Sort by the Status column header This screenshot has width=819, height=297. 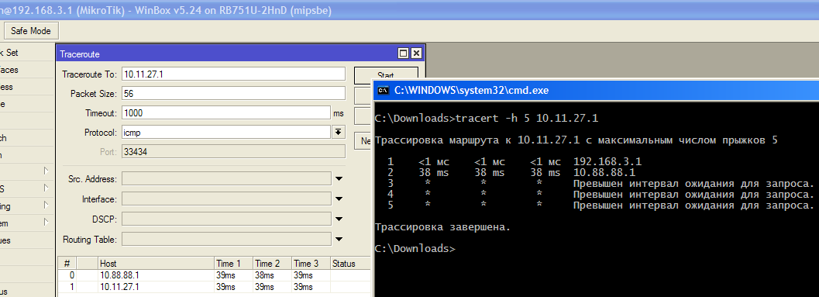(350, 264)
